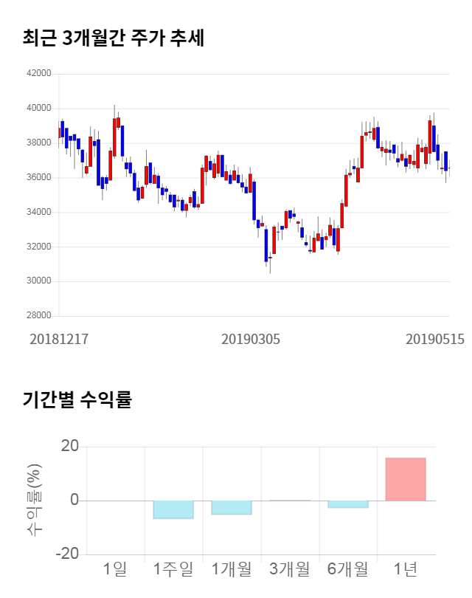Click the 20190515 date label
This screenshot has width=472, height=598.
(x=435, y=339)
